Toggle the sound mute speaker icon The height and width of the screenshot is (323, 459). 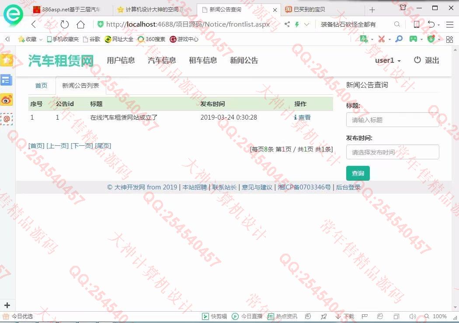pos(413,316)
